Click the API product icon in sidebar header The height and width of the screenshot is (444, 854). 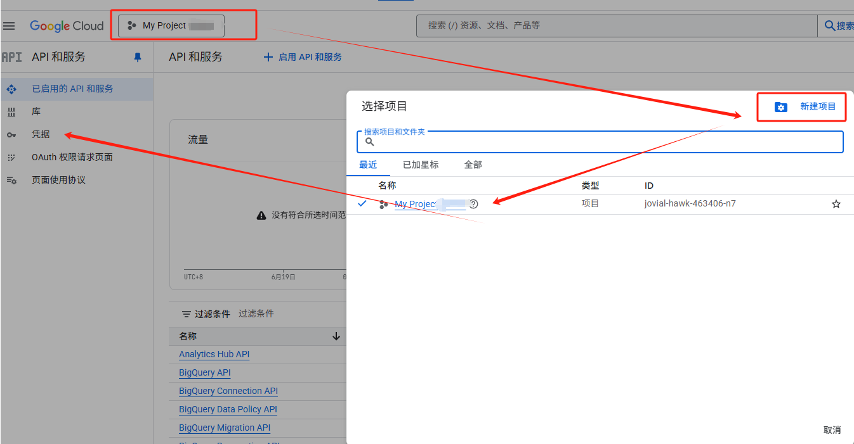click(11, 57)
